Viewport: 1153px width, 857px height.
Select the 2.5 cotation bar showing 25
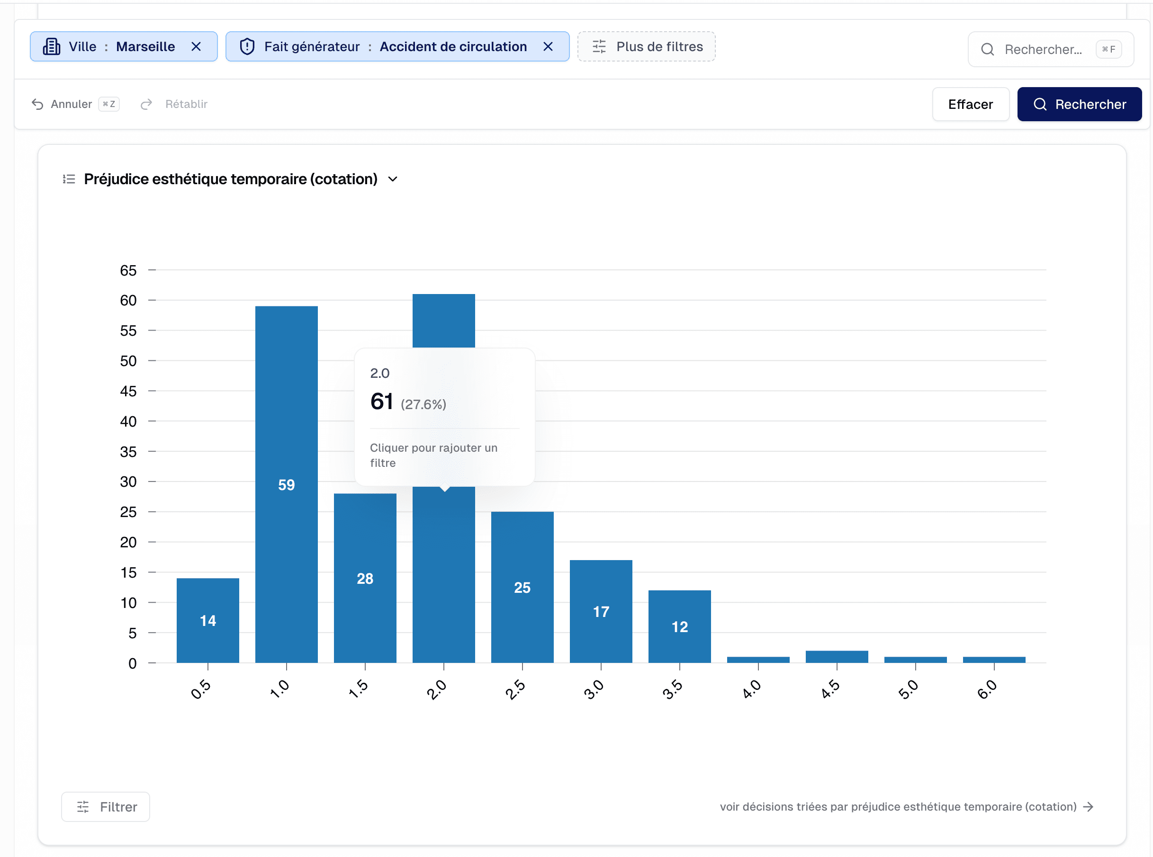click(522, 587)
